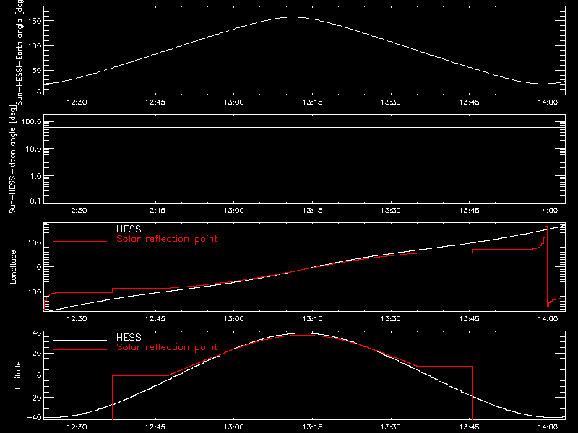This screenshot has width=578, height=433.
Task: Select Solar reflection point legend in Longitude plot
Action: point(167,239)
